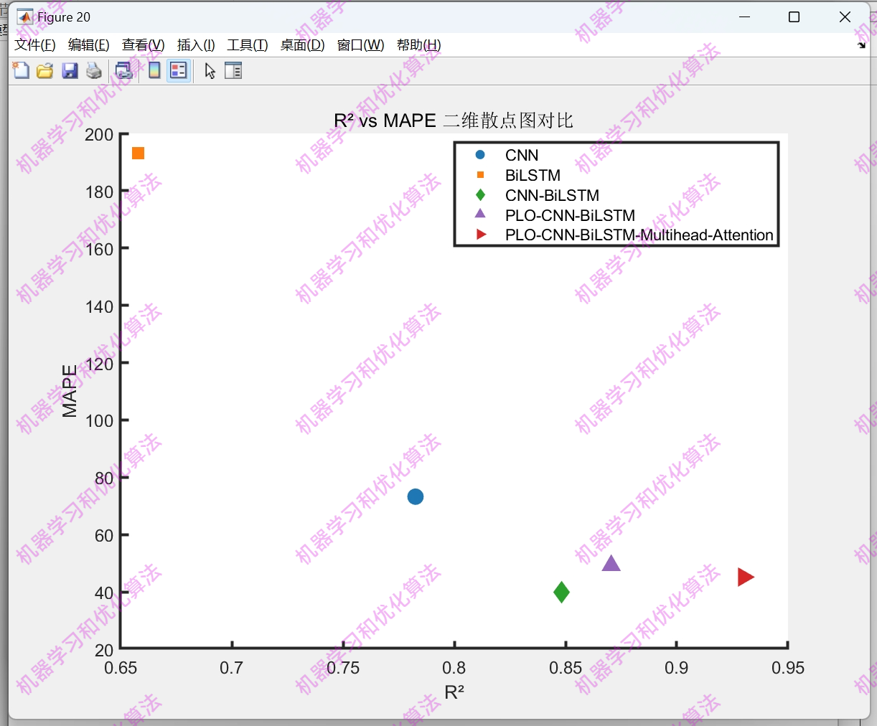Insert a colorbar with the toolbar icon
Screen dimensions: 877x726
[x=154, y=70]
